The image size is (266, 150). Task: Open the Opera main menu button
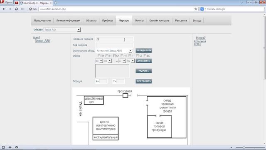7,2
